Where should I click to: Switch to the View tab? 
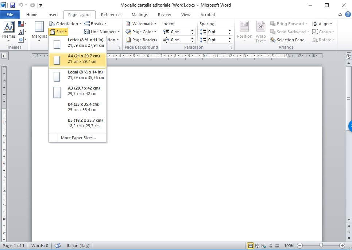pos(186,15)
